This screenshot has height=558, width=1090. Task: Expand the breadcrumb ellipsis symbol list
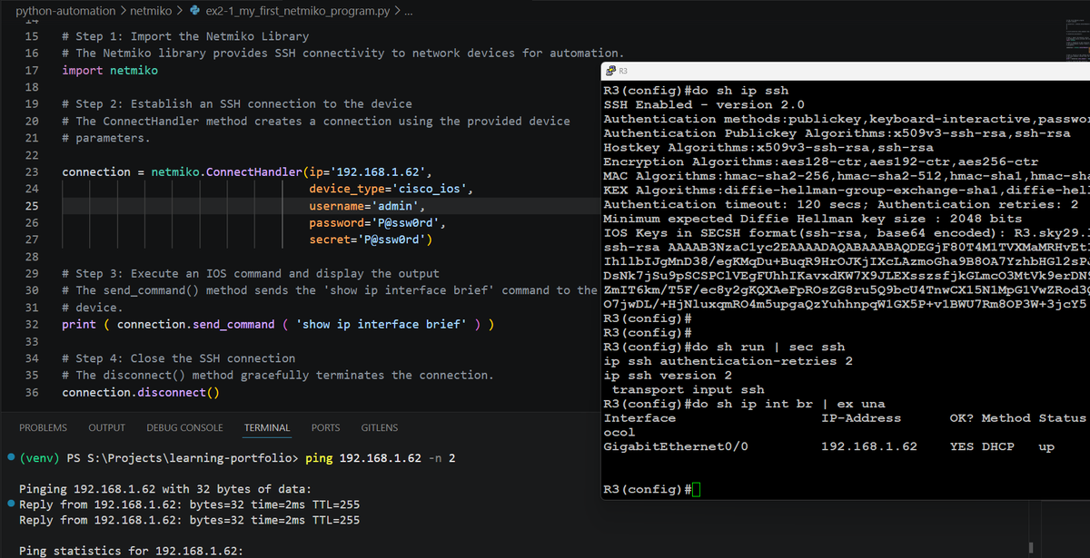click(x=409, y=12)
